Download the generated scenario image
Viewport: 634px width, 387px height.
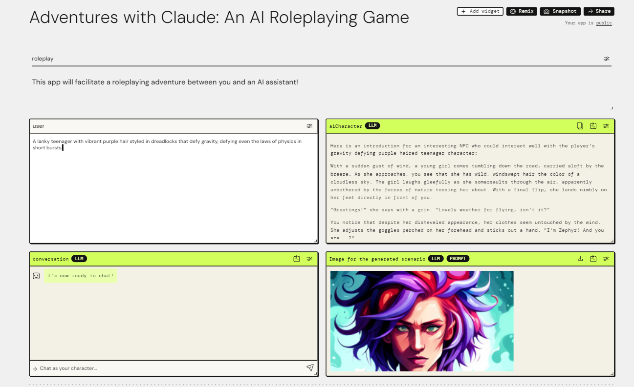(x=580, y=259)
